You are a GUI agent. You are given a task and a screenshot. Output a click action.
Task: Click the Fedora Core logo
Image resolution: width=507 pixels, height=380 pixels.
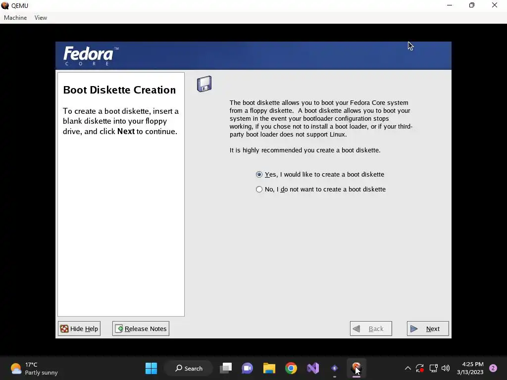coord(91,55)
